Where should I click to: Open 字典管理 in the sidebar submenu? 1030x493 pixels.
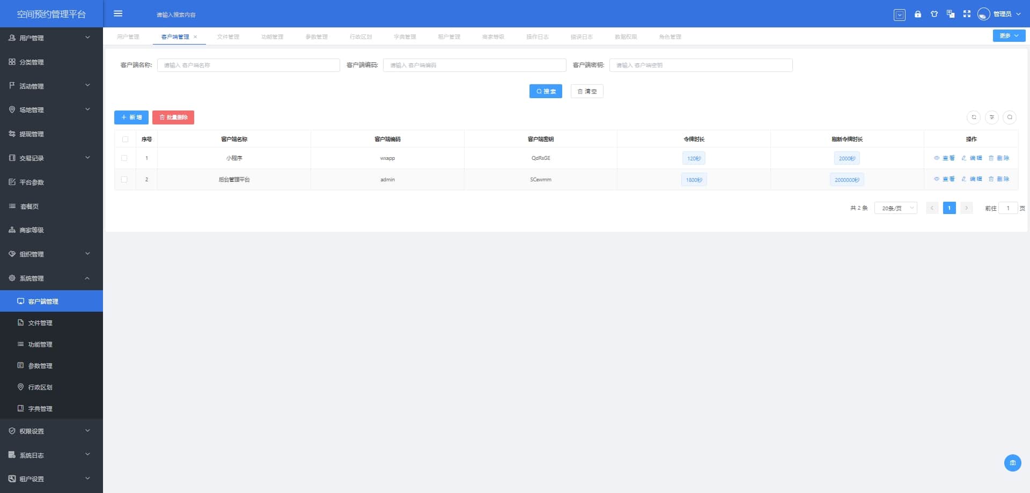[x=51, y=408]
